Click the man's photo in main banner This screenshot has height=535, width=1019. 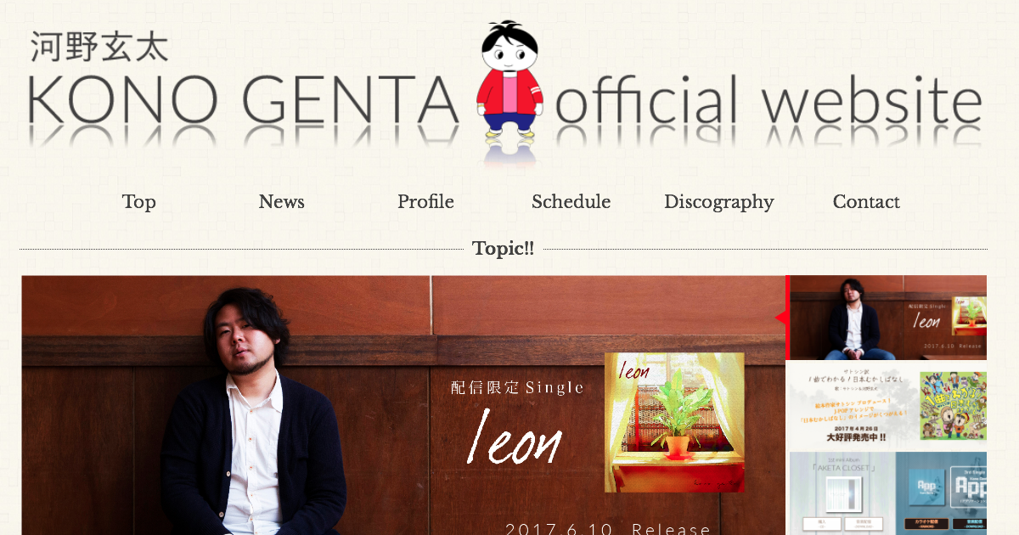coord(254,412)
